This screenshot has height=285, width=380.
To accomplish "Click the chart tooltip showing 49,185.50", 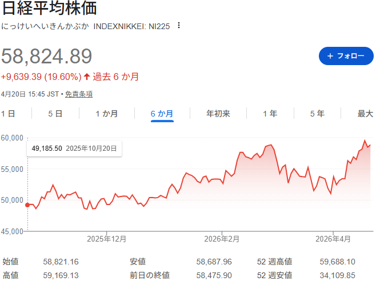I will 74,148.
